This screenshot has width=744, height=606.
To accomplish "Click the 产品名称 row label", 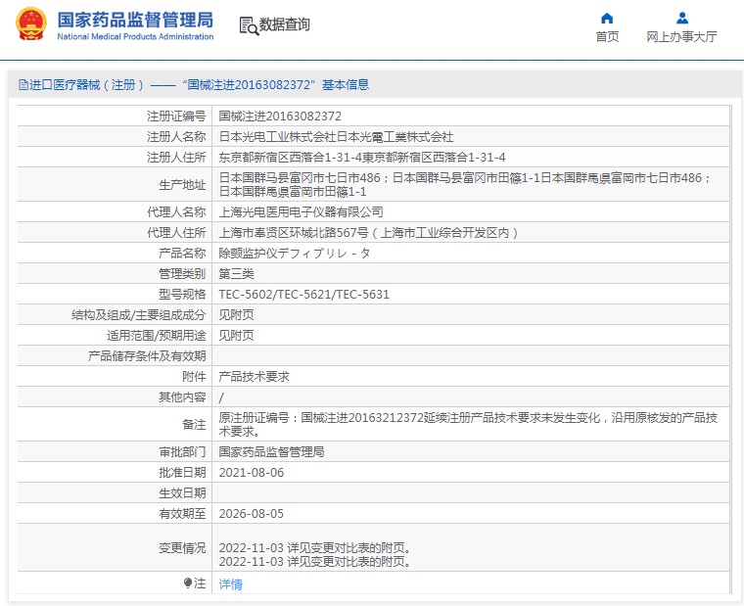I will (x=182, y=253).
